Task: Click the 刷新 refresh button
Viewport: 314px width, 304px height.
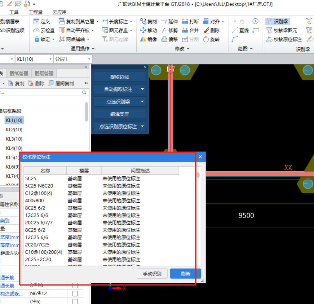Action: pos(185,274)
